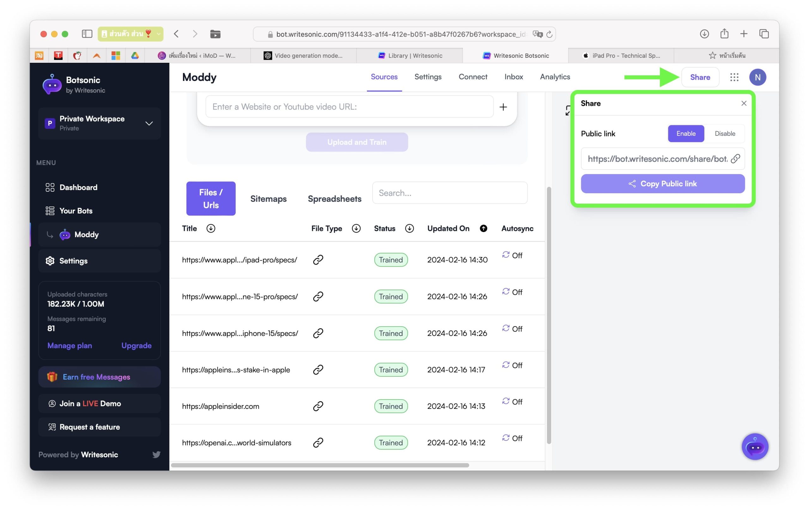Open the apps grid icon near Share
The image size is (809, 510).
click(x=734, y=77)
